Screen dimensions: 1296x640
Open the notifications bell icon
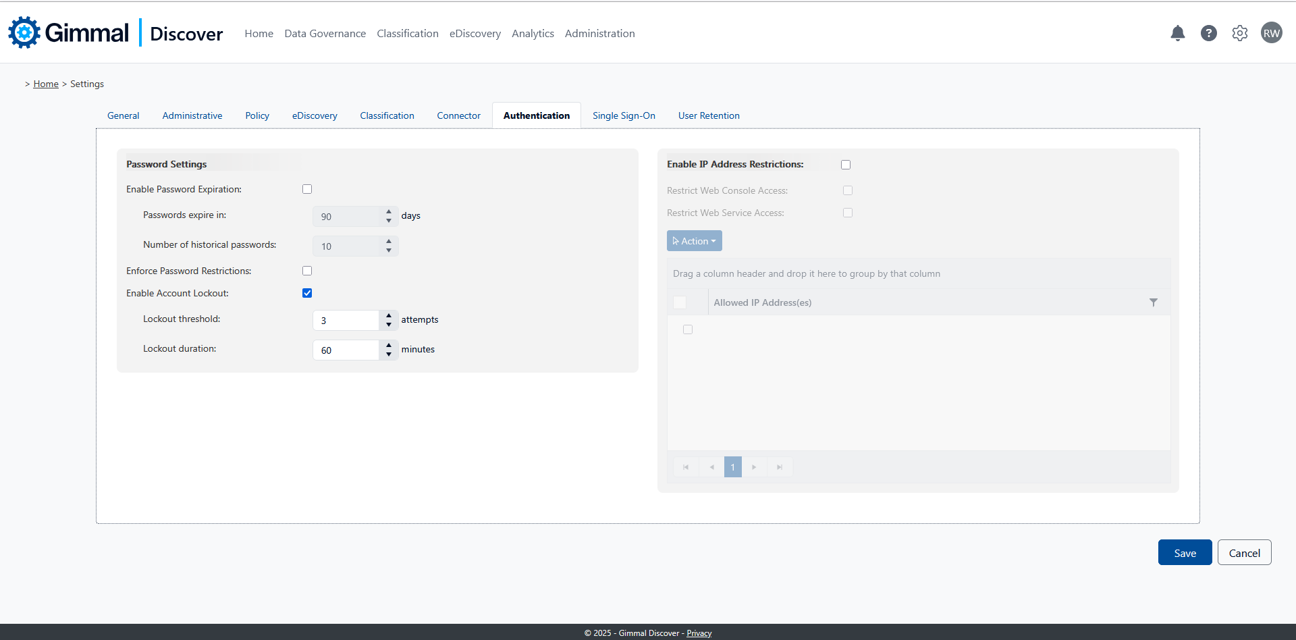pos(1177,33)
